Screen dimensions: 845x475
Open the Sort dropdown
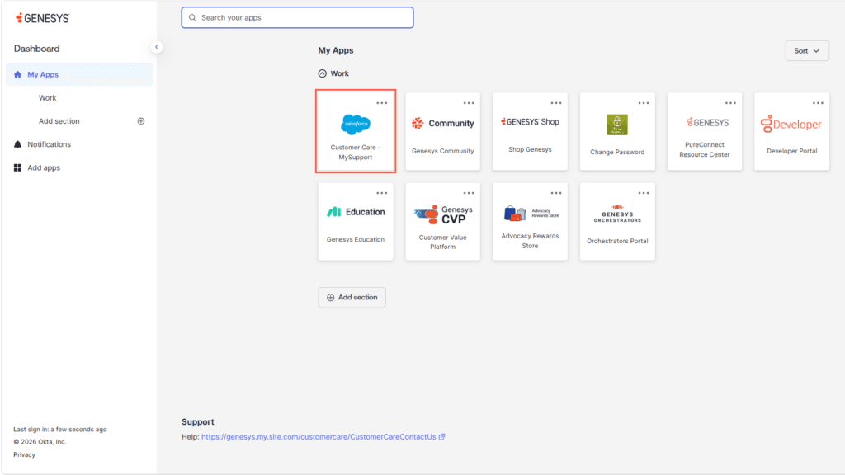807,50
